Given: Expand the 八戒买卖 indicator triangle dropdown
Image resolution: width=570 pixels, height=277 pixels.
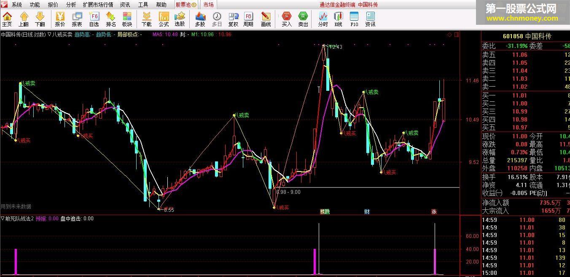Looking at the screenshot, I should point(49,34).
